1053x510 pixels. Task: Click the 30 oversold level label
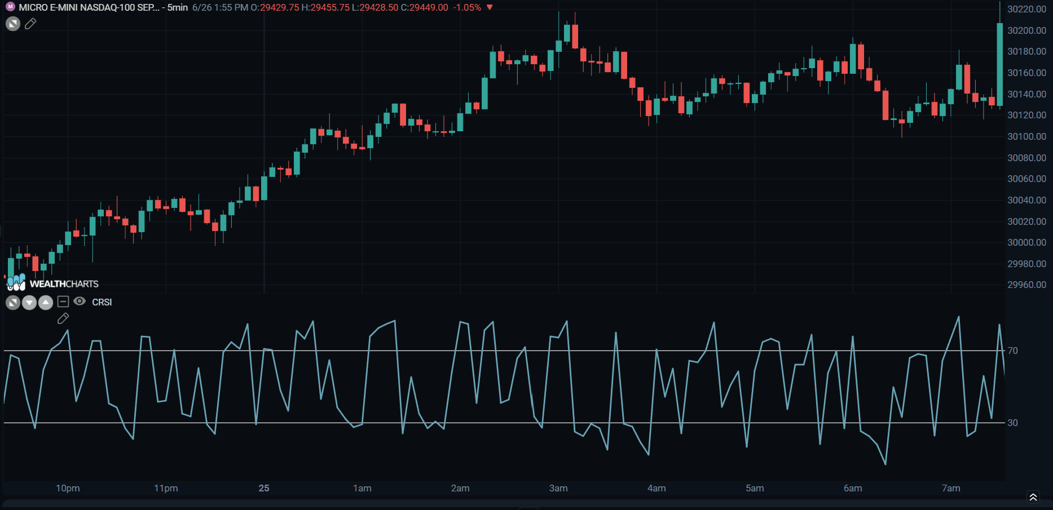pyautogui.click(x=1013, y=423)
